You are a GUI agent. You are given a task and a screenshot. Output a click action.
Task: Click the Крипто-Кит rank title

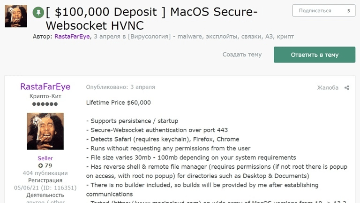coord(45,96)
